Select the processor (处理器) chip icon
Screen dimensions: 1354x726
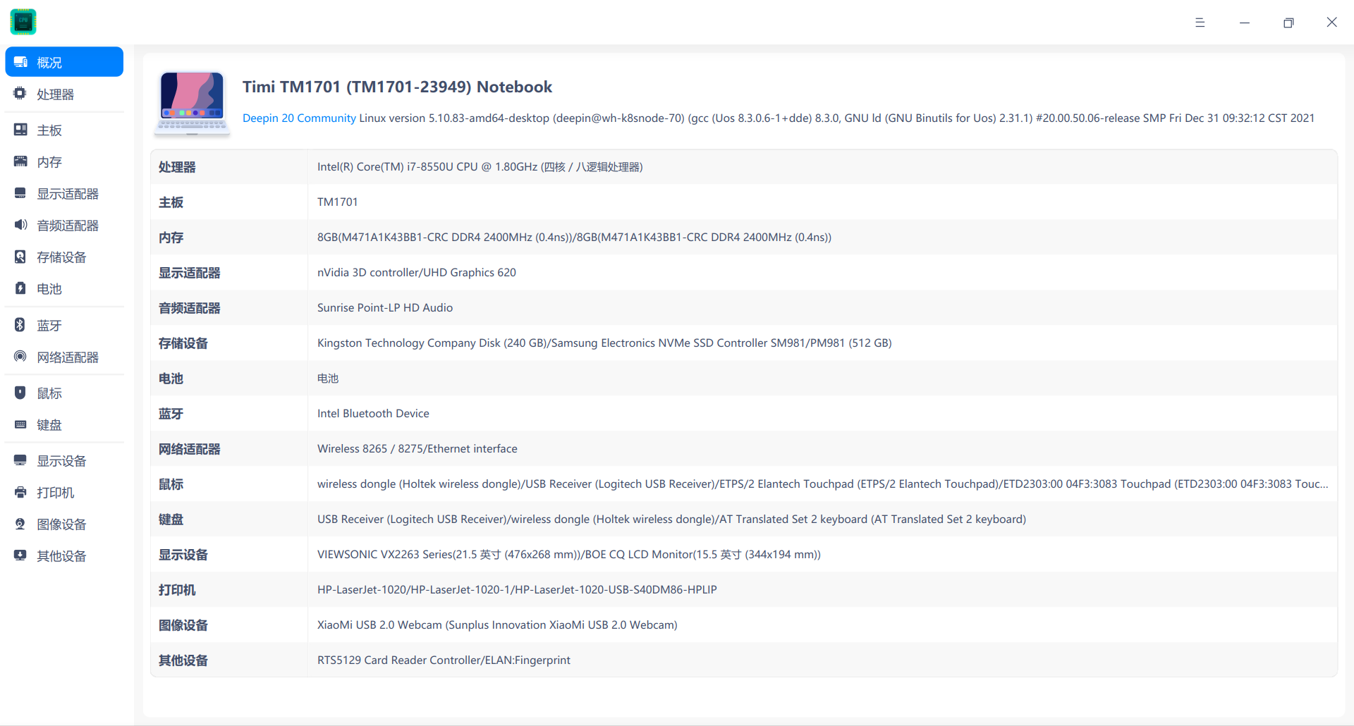[x=20, y=94]
